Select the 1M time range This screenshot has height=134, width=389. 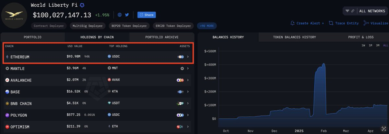tap(371, 45)
